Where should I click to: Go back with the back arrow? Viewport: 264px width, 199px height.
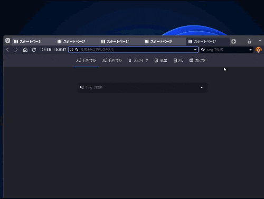(x=7, y=50)
